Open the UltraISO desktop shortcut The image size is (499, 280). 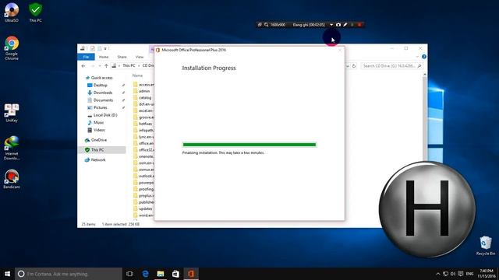pos(12,12)
